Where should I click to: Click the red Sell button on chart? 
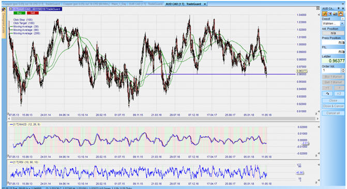[33, 13]
